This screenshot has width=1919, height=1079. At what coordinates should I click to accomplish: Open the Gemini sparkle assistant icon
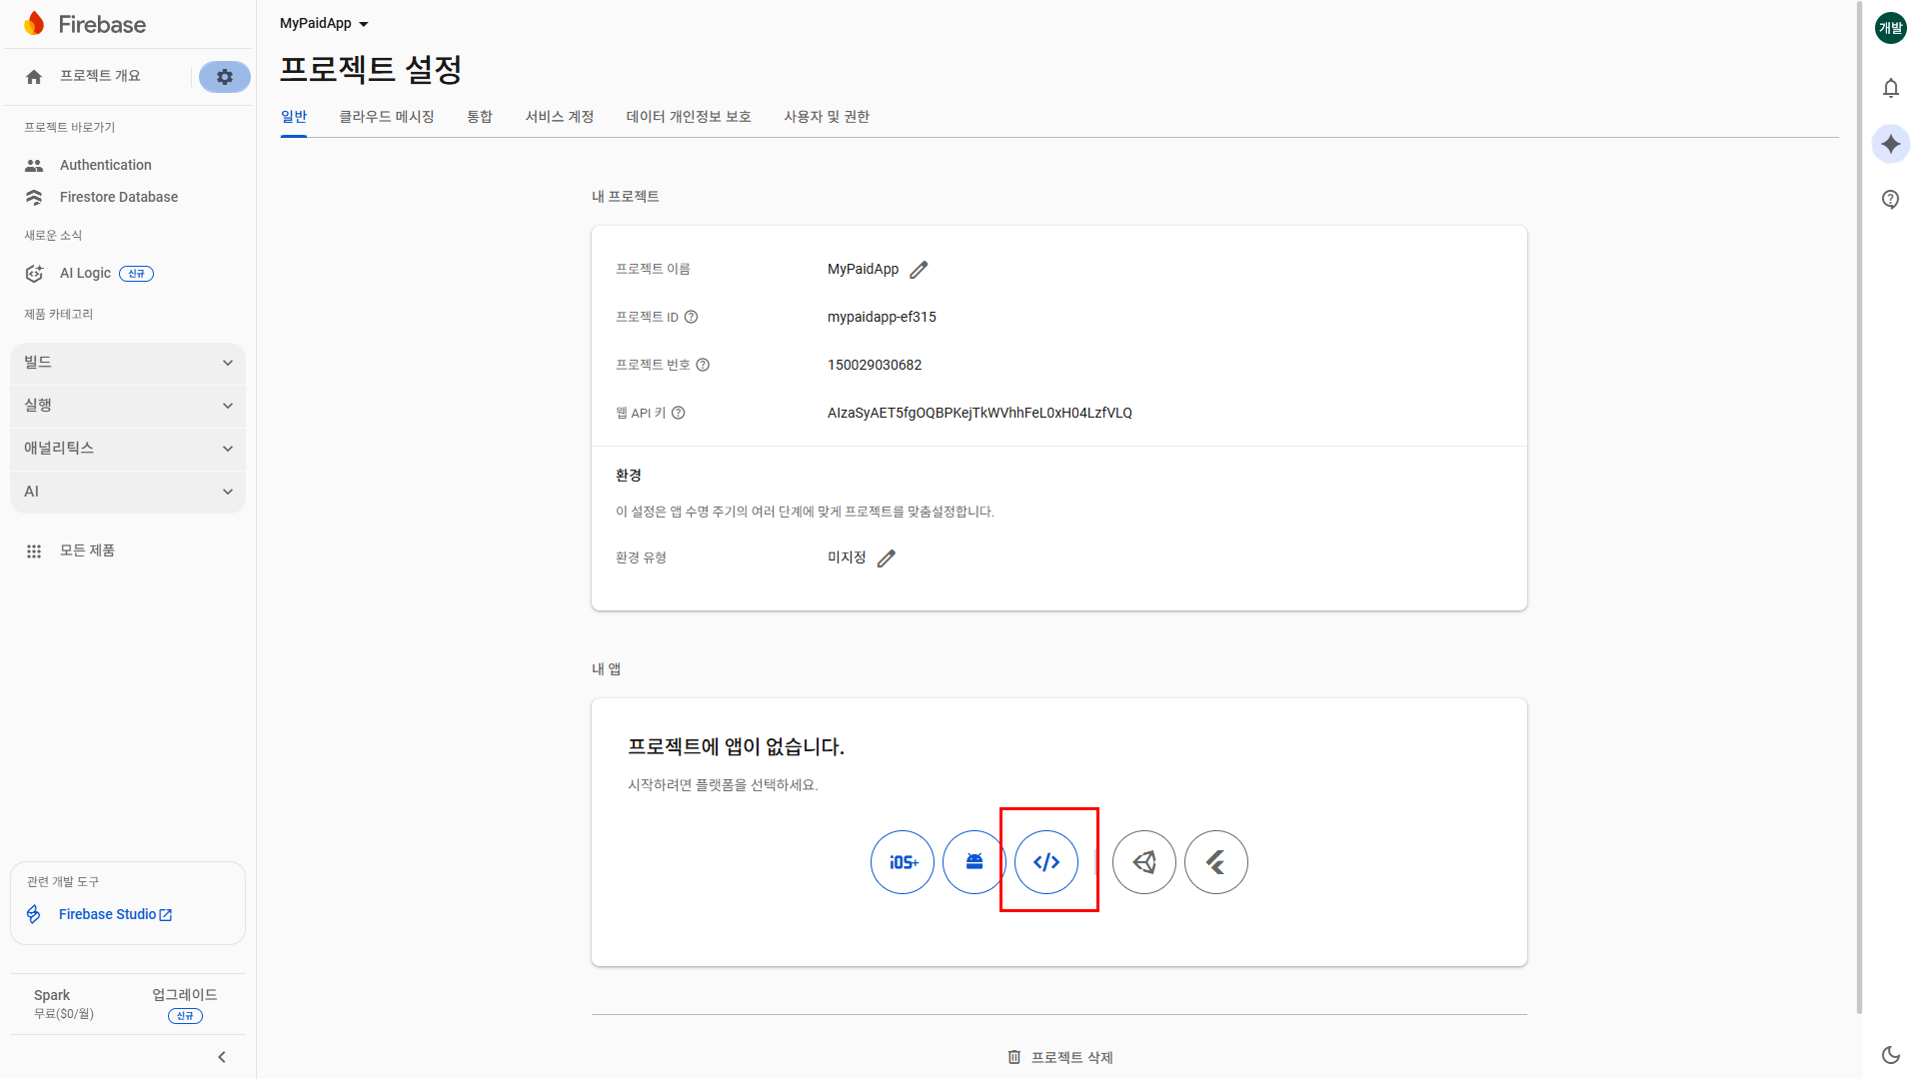click(x=1890, y=144)
